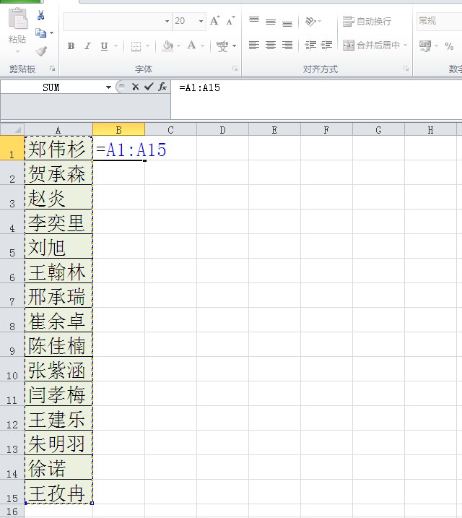
Task: Cancel the formula entry with X
Action: tap(135, 87)
